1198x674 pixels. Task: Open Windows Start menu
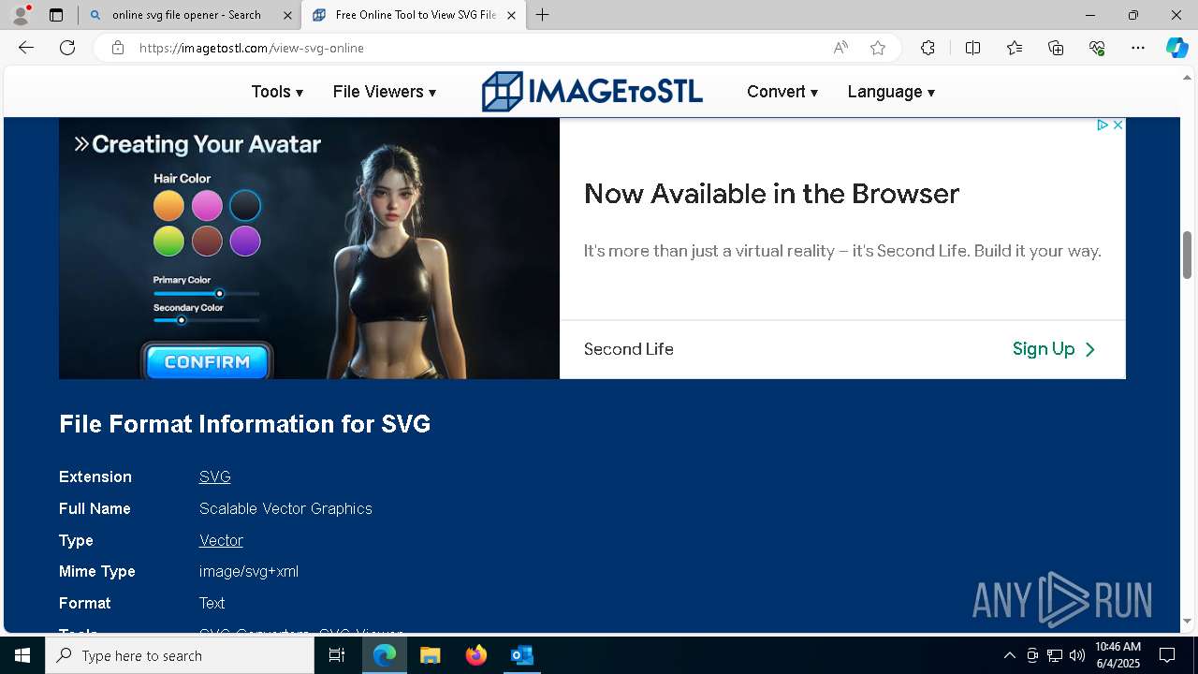[22, 655]
